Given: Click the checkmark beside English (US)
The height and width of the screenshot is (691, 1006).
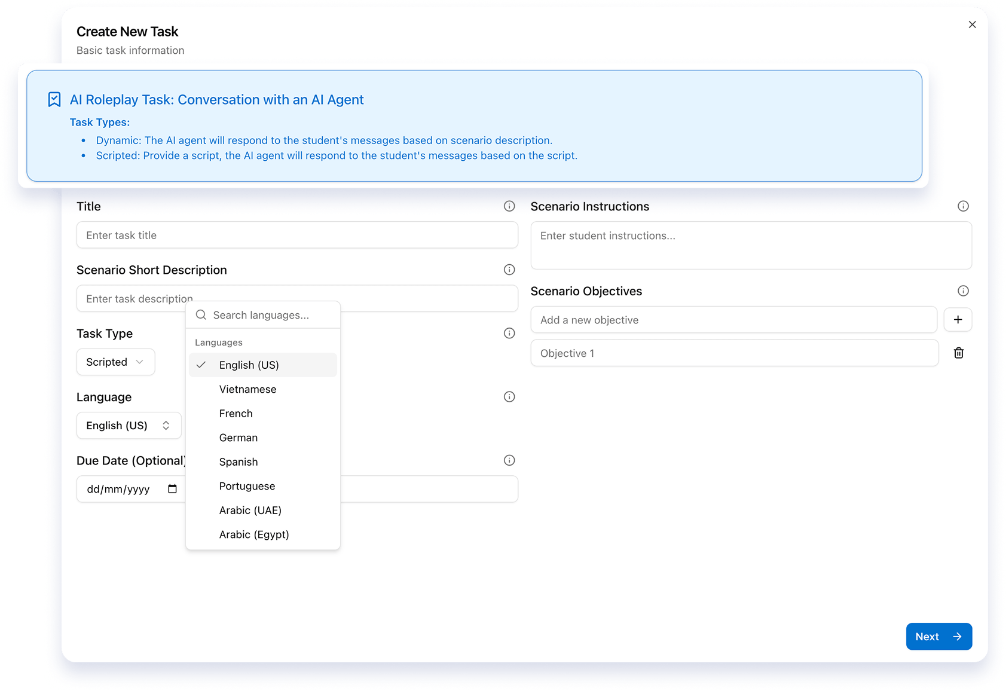Looking at the screenshot, I should click(x=201, y=365).
